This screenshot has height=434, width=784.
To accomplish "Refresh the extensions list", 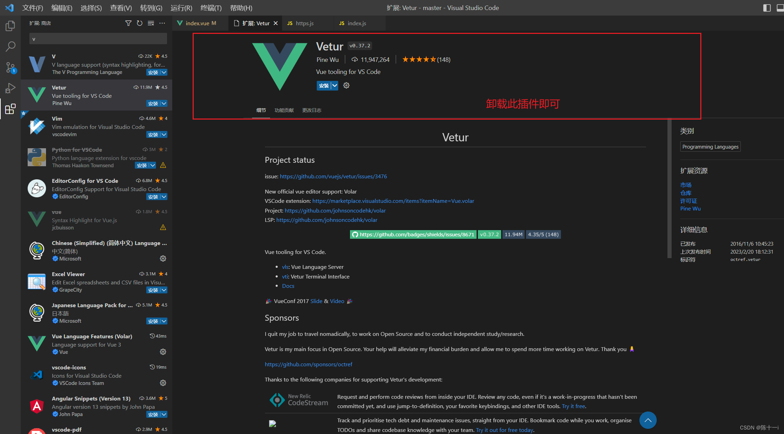I will (x=139, y=23).
